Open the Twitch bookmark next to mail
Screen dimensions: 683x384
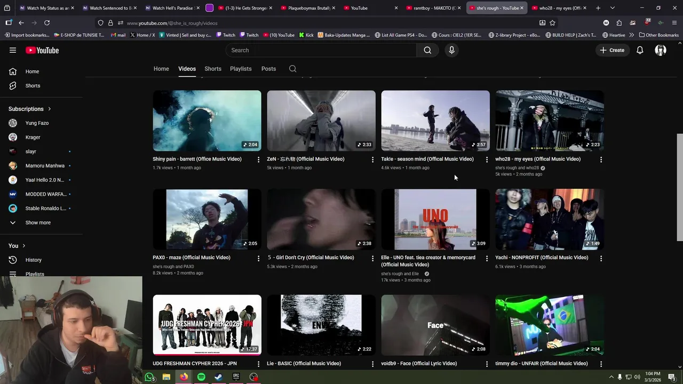pyautogui.click(x=226, y=35)
